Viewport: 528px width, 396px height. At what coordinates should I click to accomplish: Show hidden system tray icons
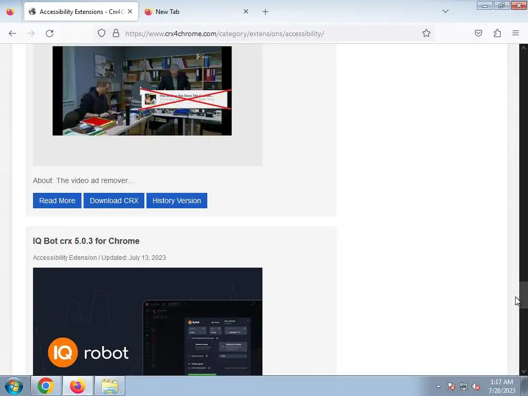[x=438, y=386]
